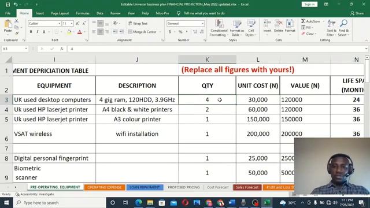370x208 pixels.
Task: Open the Sales Forecast sheet tab
Action: [x=247, y=187]
